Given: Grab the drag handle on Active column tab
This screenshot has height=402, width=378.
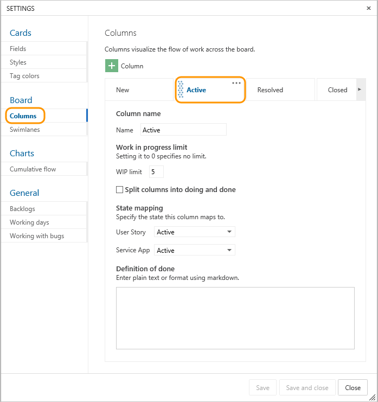Looking at the screenshot, I should (x=181, y=90).
